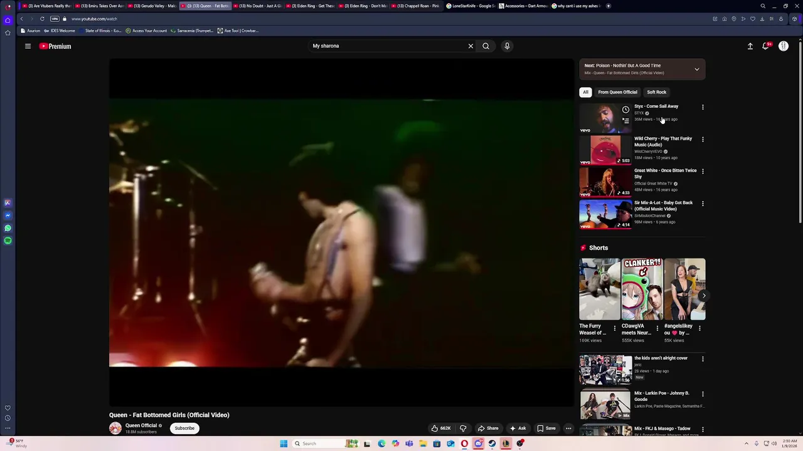
Task: Share the Fat Bottomed Girls video
Action: point(488,428)
